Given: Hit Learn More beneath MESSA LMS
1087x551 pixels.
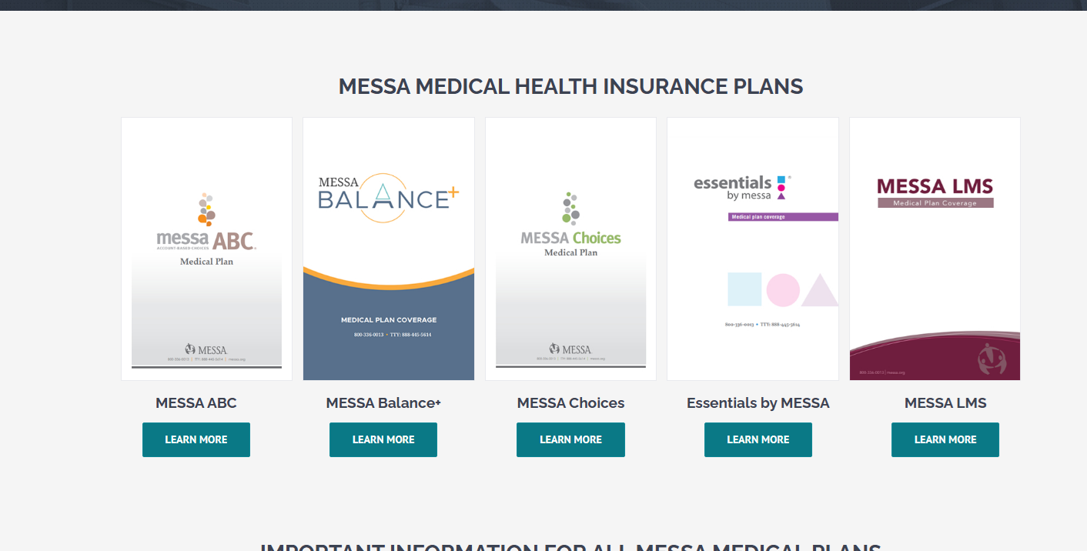Looking at the screenshot, I should 945,439.
